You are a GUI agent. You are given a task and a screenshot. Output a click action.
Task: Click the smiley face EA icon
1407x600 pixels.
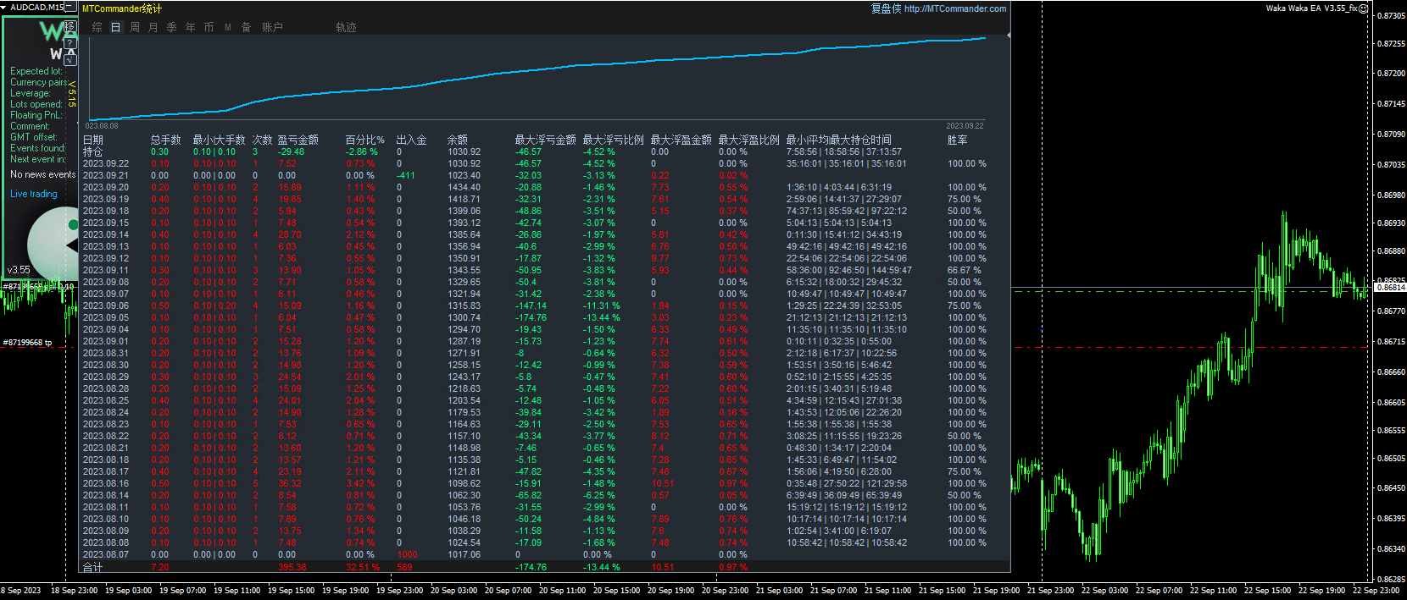[x=1363, y=8]
